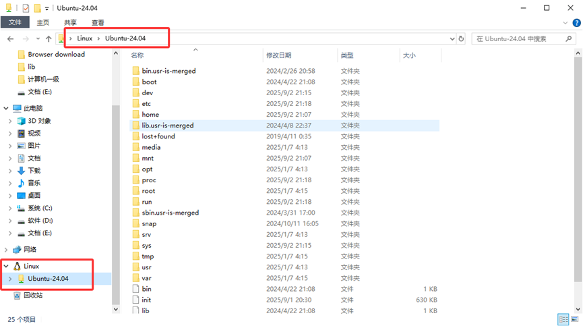Image resolution: width=583 pixels, height=326 pixels.
Task: Select the sbin.usr-is-merged folder name
Action: click(171, 213)
